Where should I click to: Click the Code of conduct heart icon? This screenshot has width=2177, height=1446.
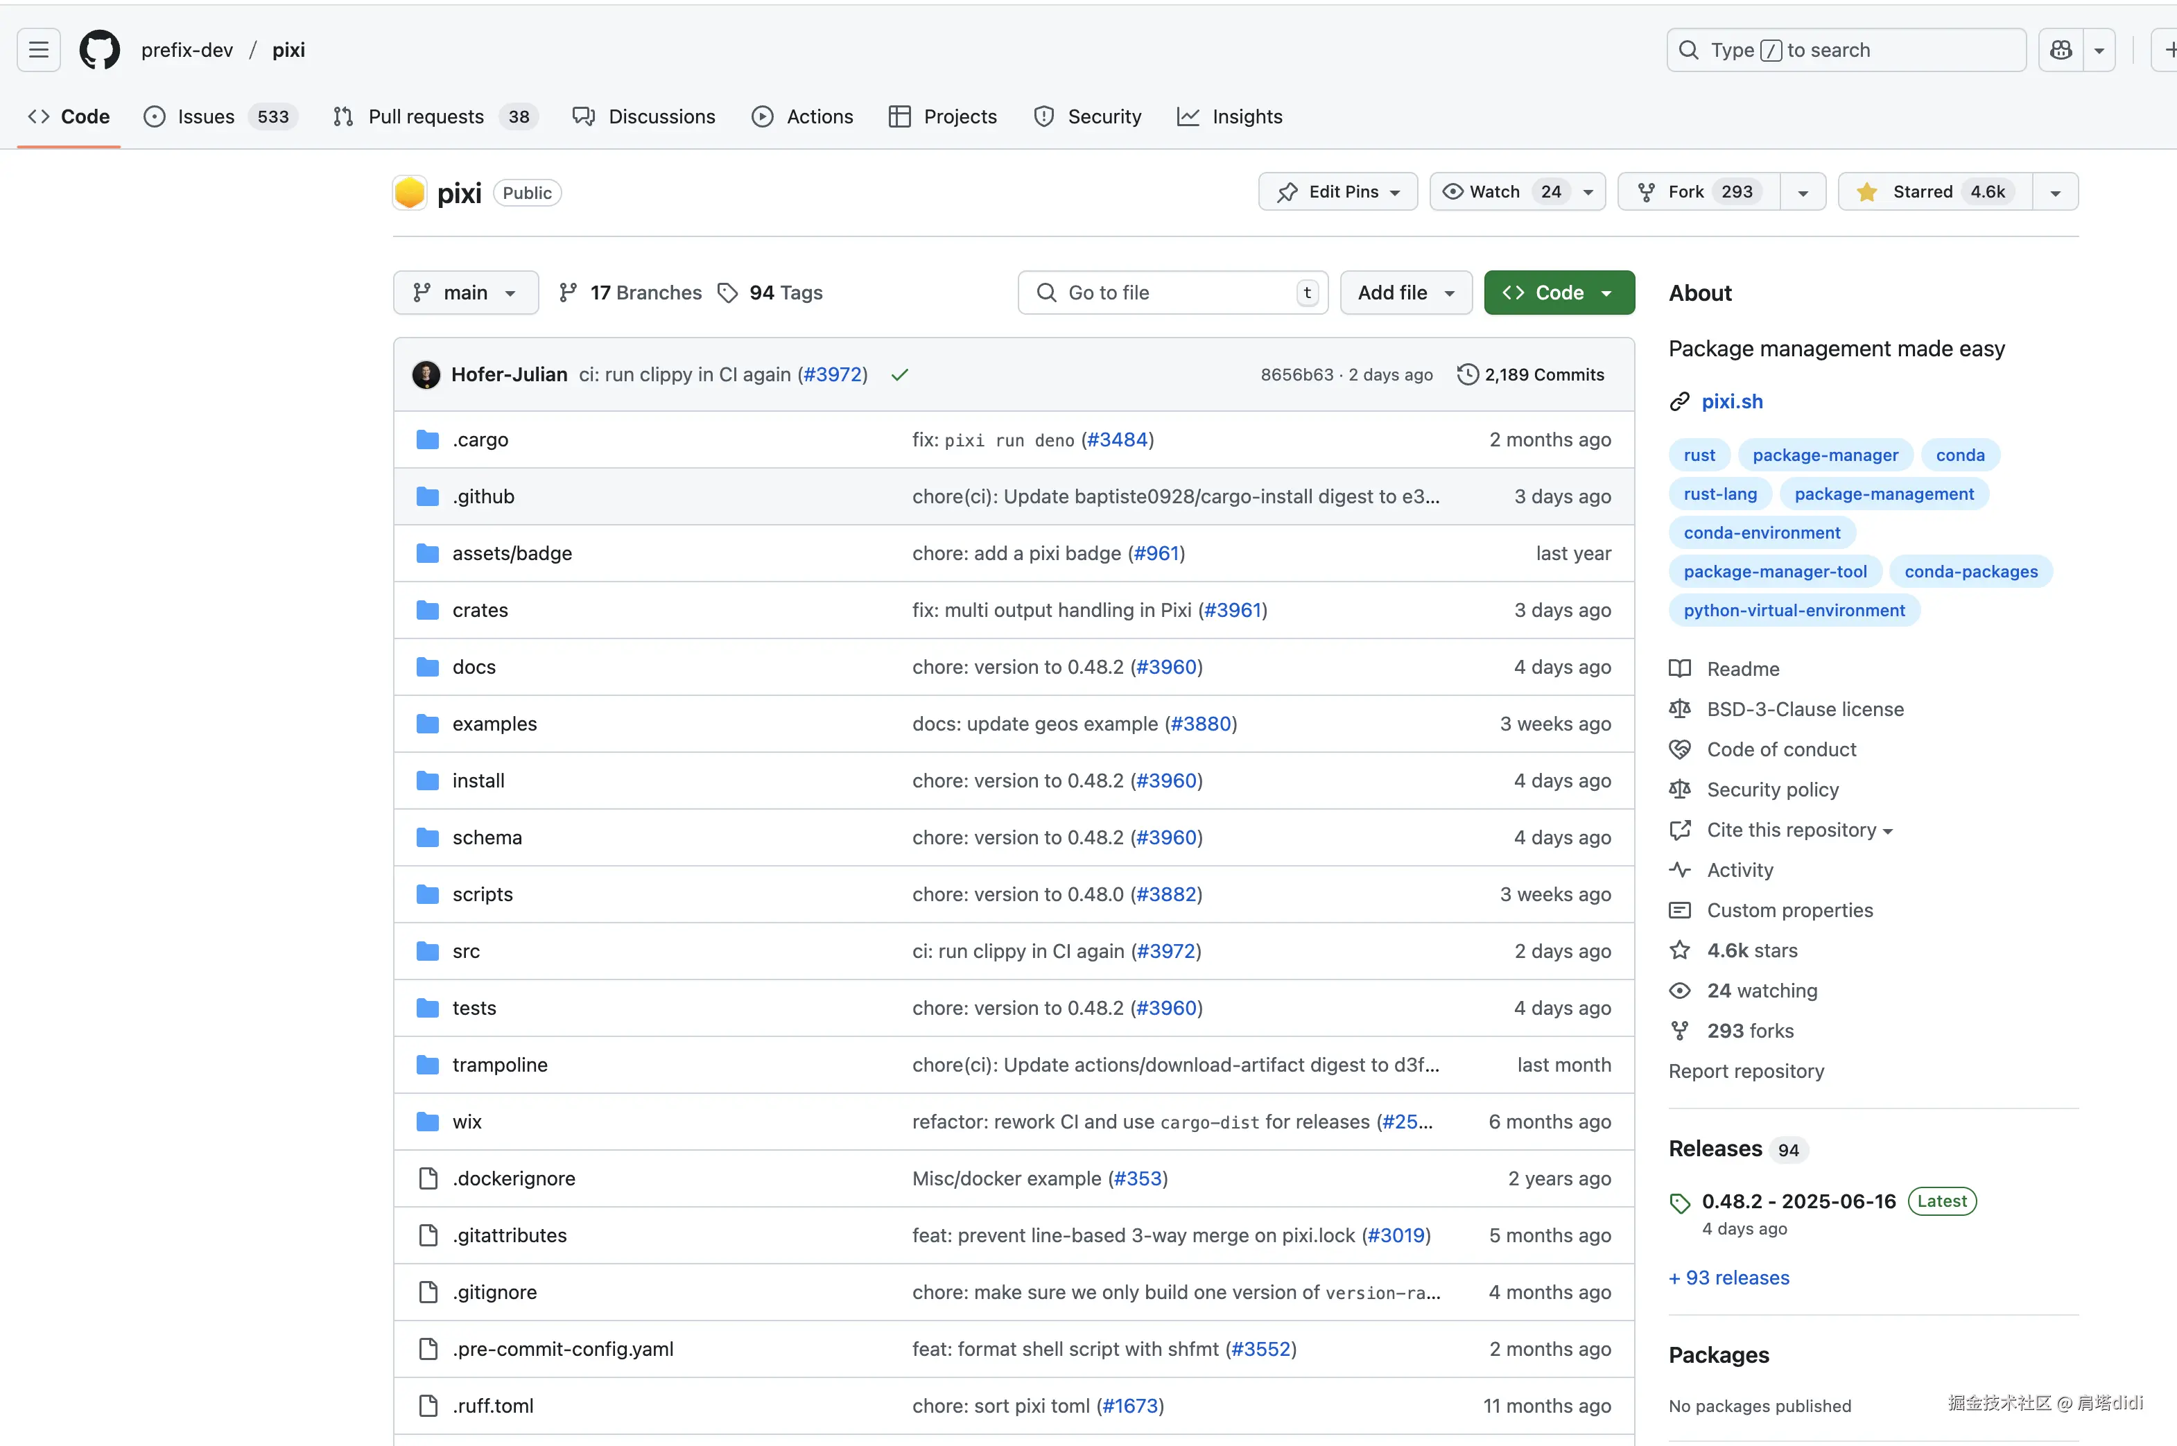click(1680, 750)
